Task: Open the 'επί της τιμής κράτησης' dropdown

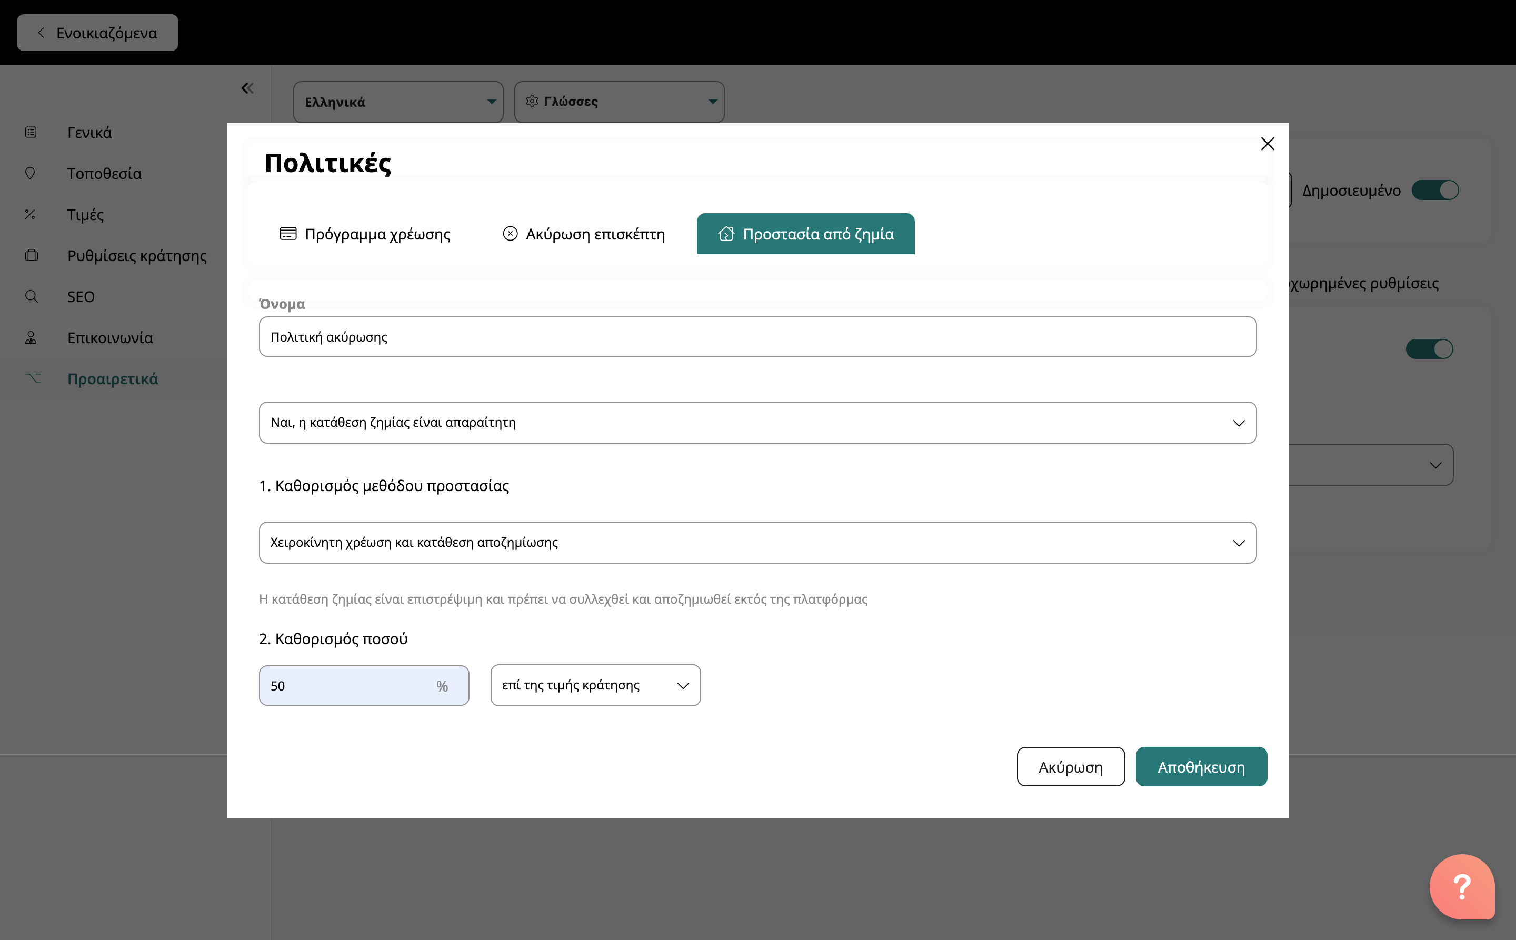Action: (x=595, y=685)
